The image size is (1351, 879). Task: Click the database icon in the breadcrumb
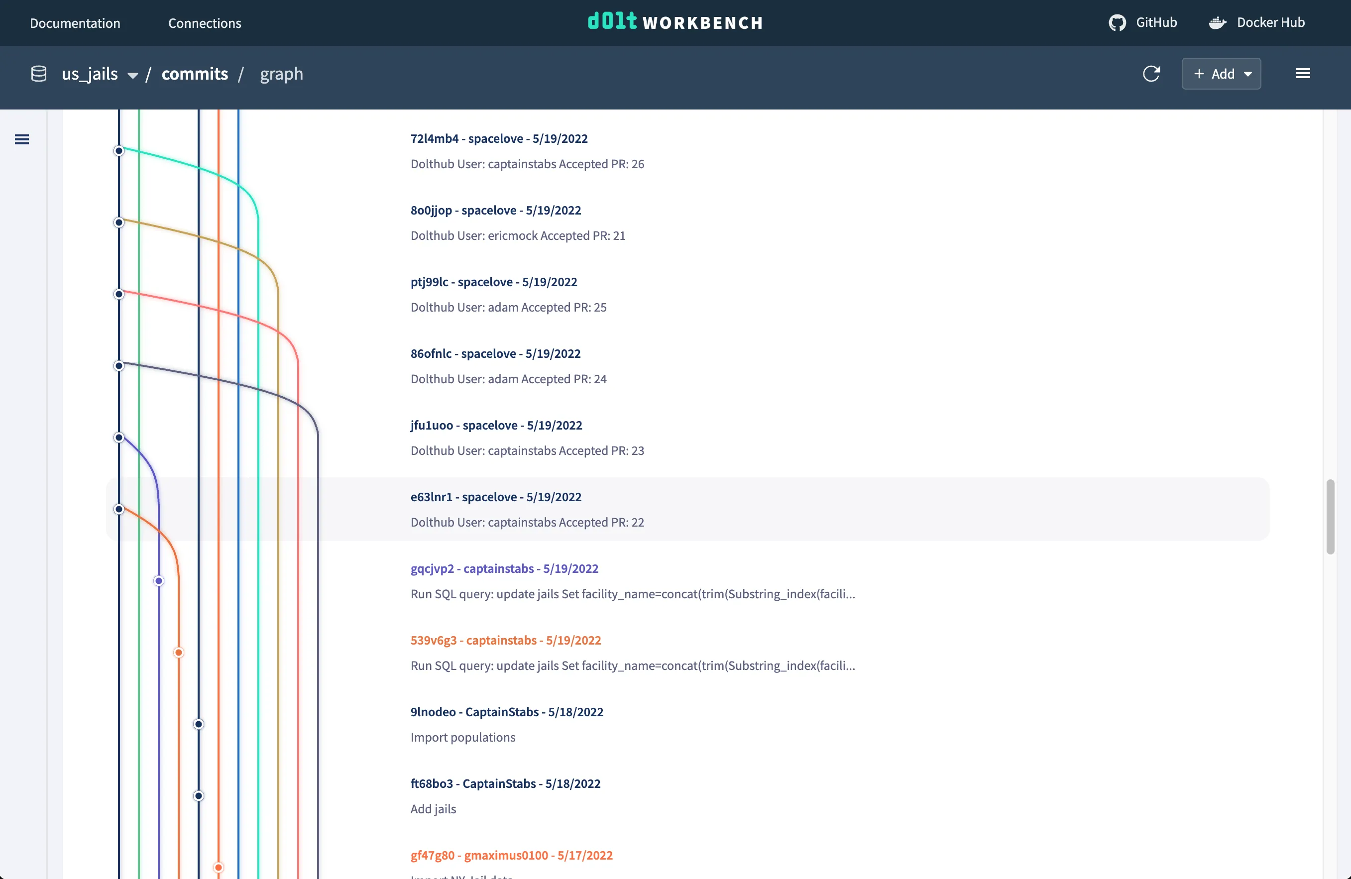point(38,74)
